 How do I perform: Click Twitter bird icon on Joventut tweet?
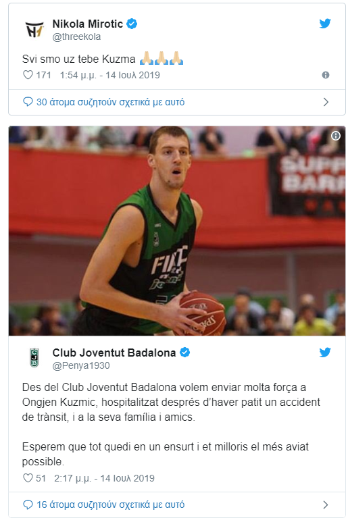click(x=325, y=352)
